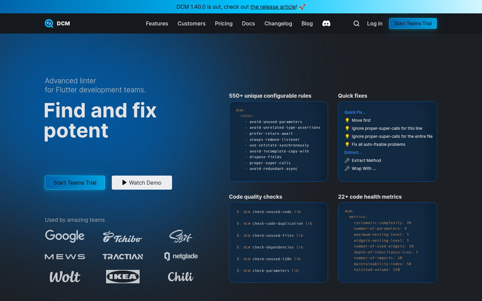Click the Wolt team logo
The image size is (482, 301).
pyautogui.click(x=65, y=277)
